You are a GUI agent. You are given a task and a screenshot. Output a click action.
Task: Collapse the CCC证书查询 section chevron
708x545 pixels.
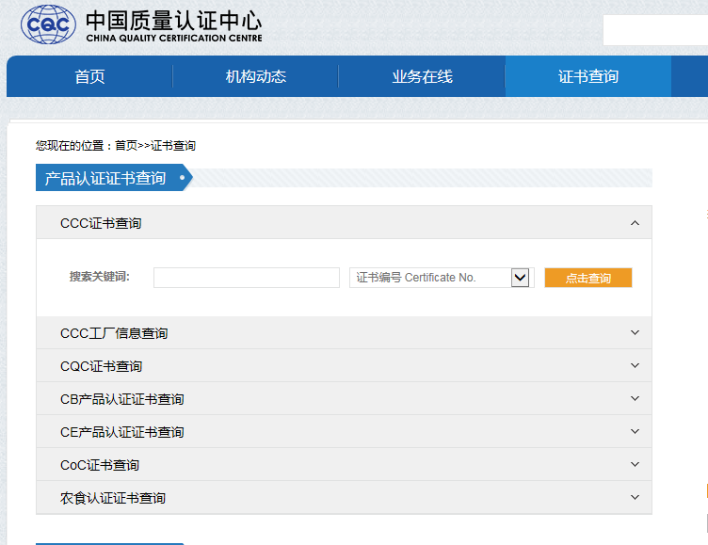click(635, 223)
